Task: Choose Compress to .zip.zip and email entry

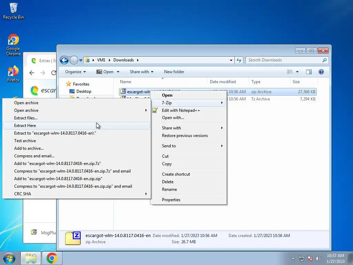Action: (x=77, y=186)
